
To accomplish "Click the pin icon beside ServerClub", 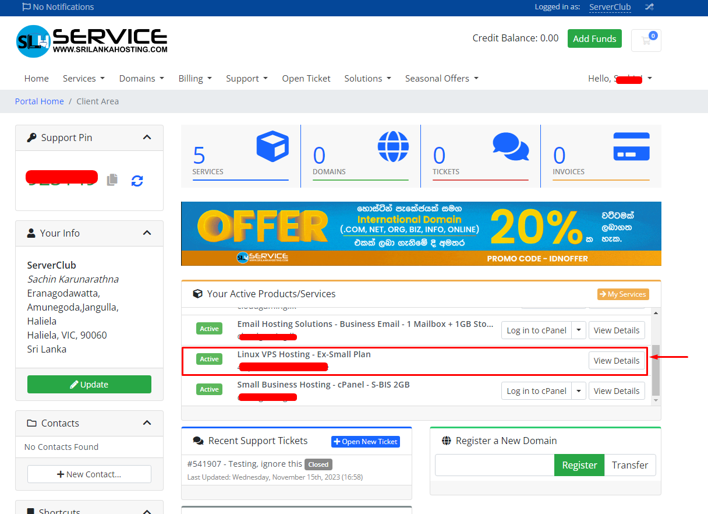I will point(649,8).
